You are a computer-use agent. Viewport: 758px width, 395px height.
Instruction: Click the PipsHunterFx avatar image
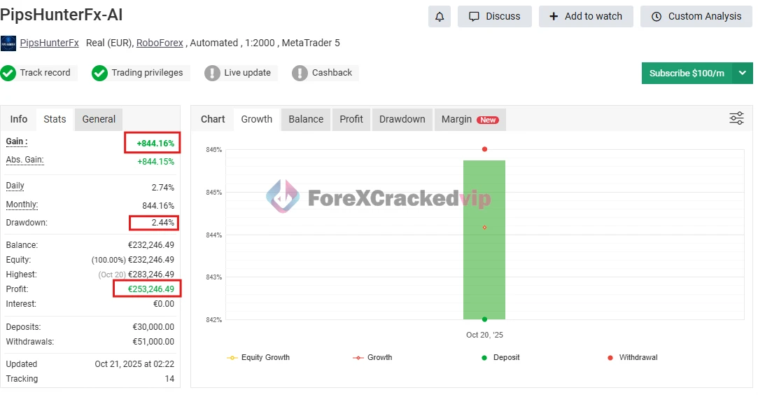point(8,43)
